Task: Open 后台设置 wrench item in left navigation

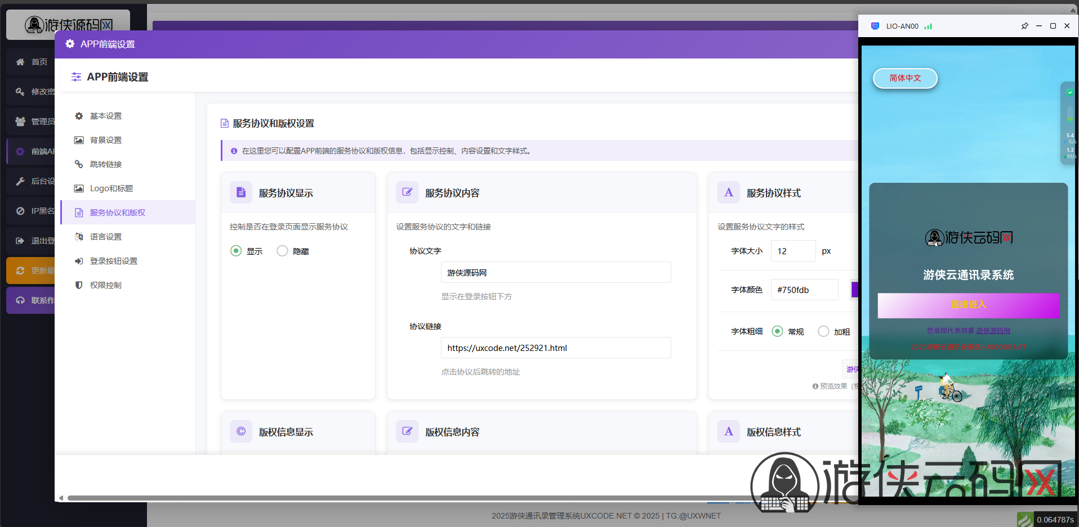Action: pos(31,181)
